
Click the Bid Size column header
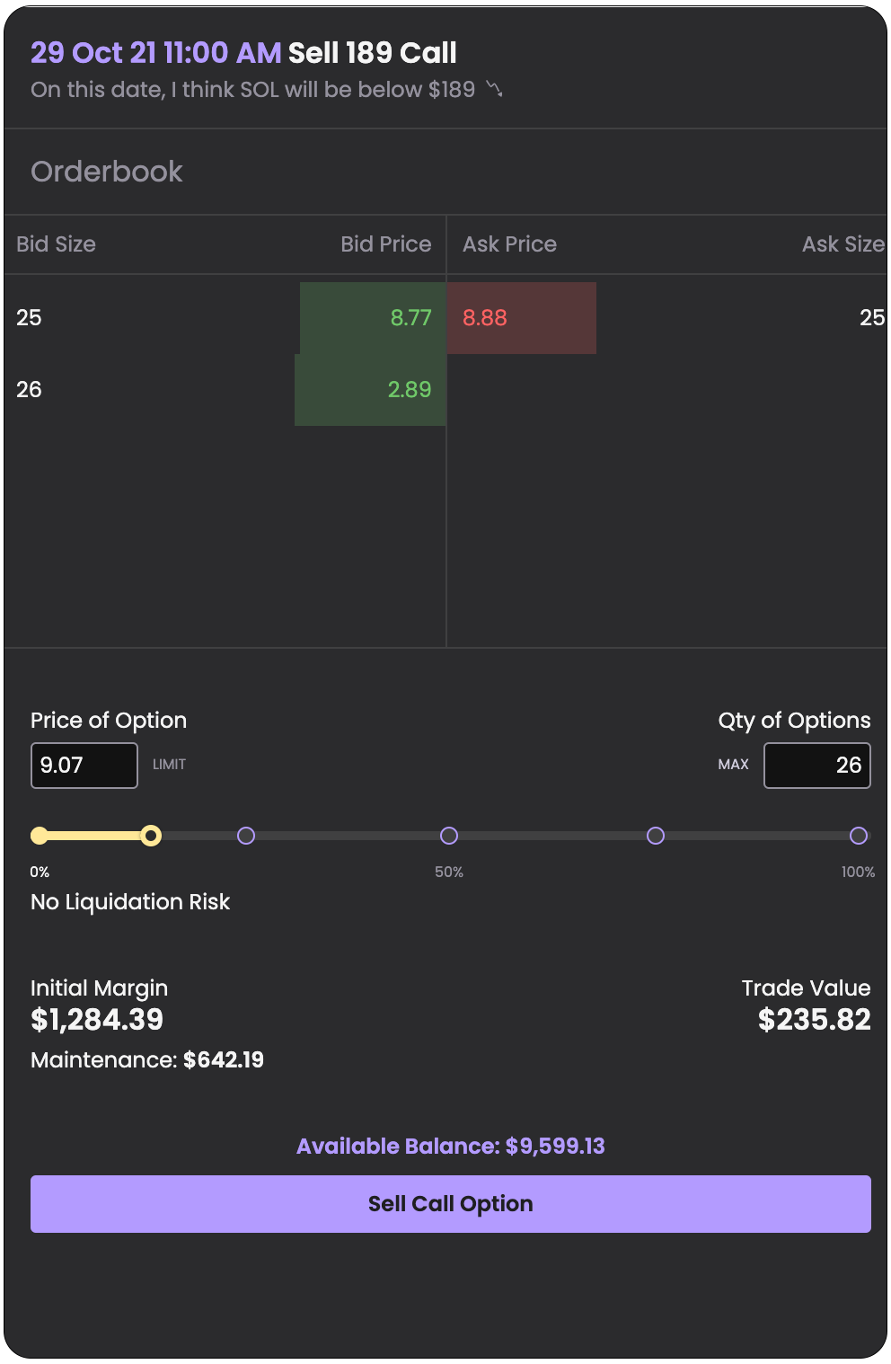coord(56,244)
